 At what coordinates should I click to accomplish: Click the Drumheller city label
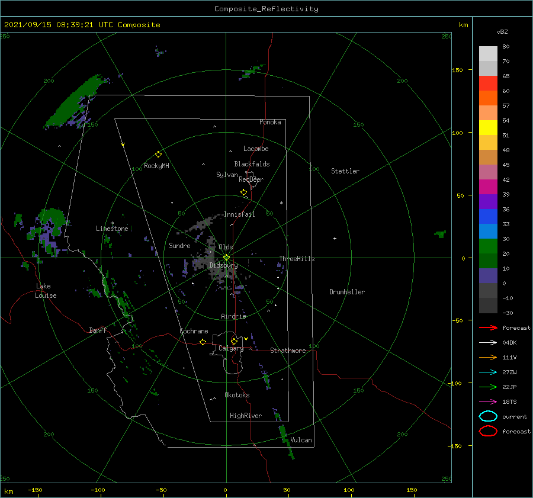347,292
